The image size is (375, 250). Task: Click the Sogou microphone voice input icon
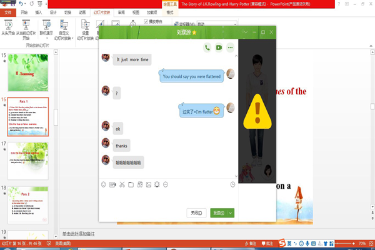click(307, 244)
